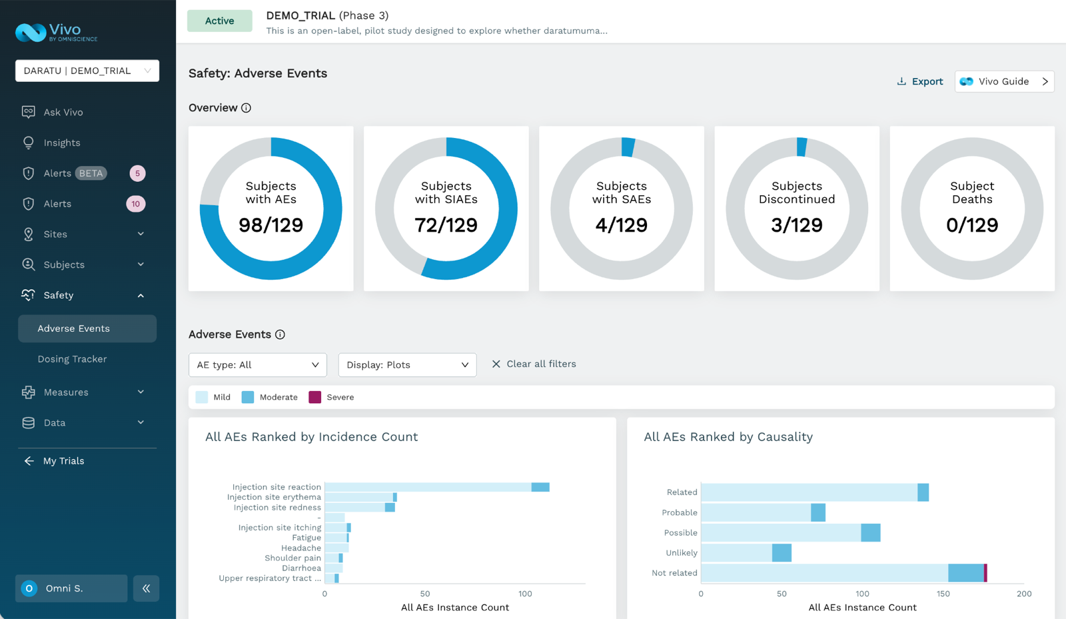Click the Subjects with SAEs 4/129 donut
This screenshot has width=1066, height=619.
(622, 209)
